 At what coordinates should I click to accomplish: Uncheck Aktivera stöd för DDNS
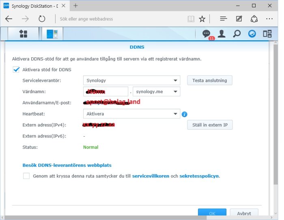16,70
